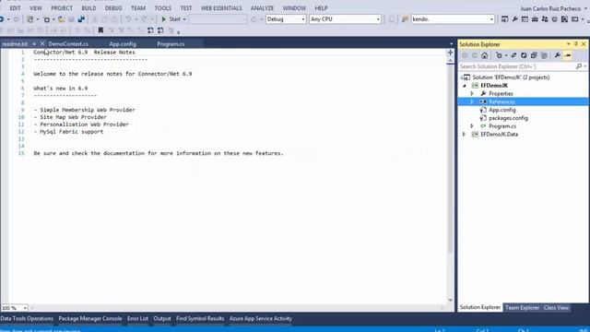
Task: Select App.config in the Solution Explorer tree
Action: coord(502,110)
